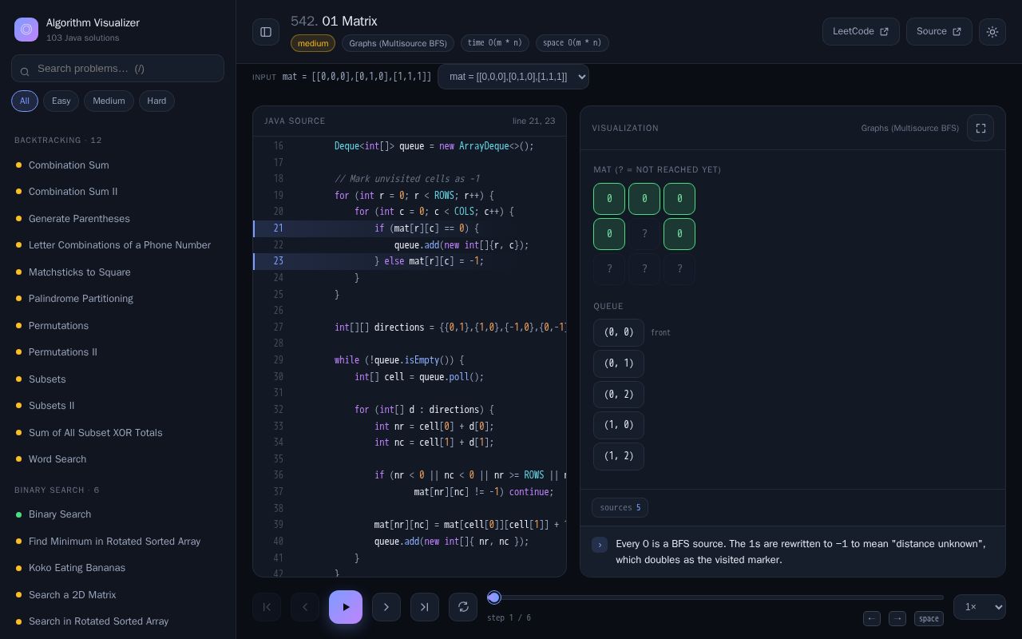Open Matchsticks to Square problem
The height and width of the screenshot is (639, 1022).
(118, 272)
